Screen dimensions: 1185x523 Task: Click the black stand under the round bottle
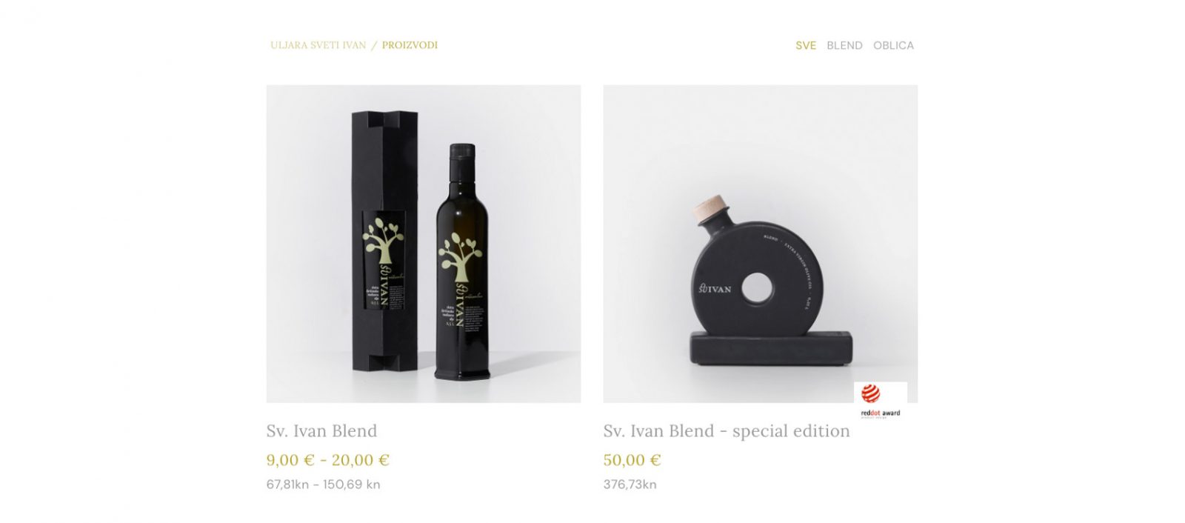coord(771,349)
